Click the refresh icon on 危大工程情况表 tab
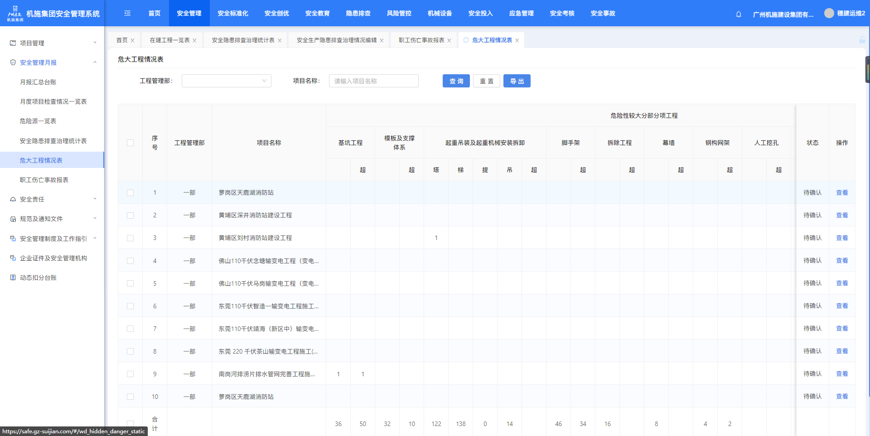870x436 pixels. click(x=466, y=40)
